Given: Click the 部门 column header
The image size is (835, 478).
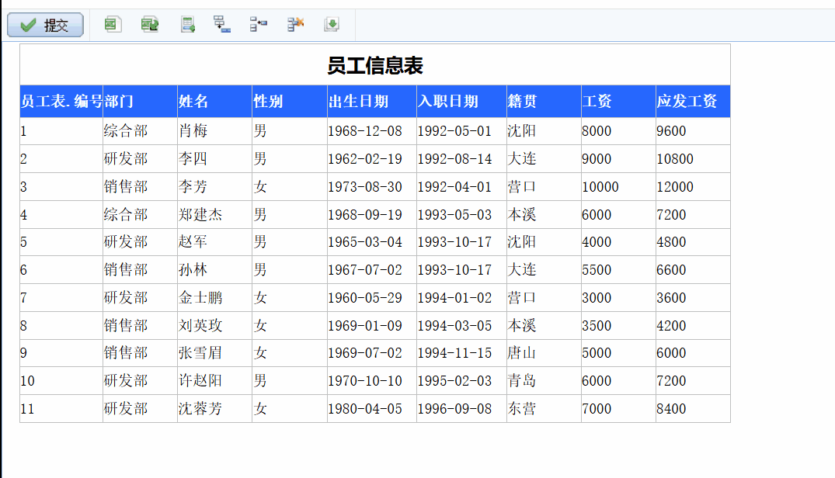Looking at the screenshot, I should (x=140, y=102).
